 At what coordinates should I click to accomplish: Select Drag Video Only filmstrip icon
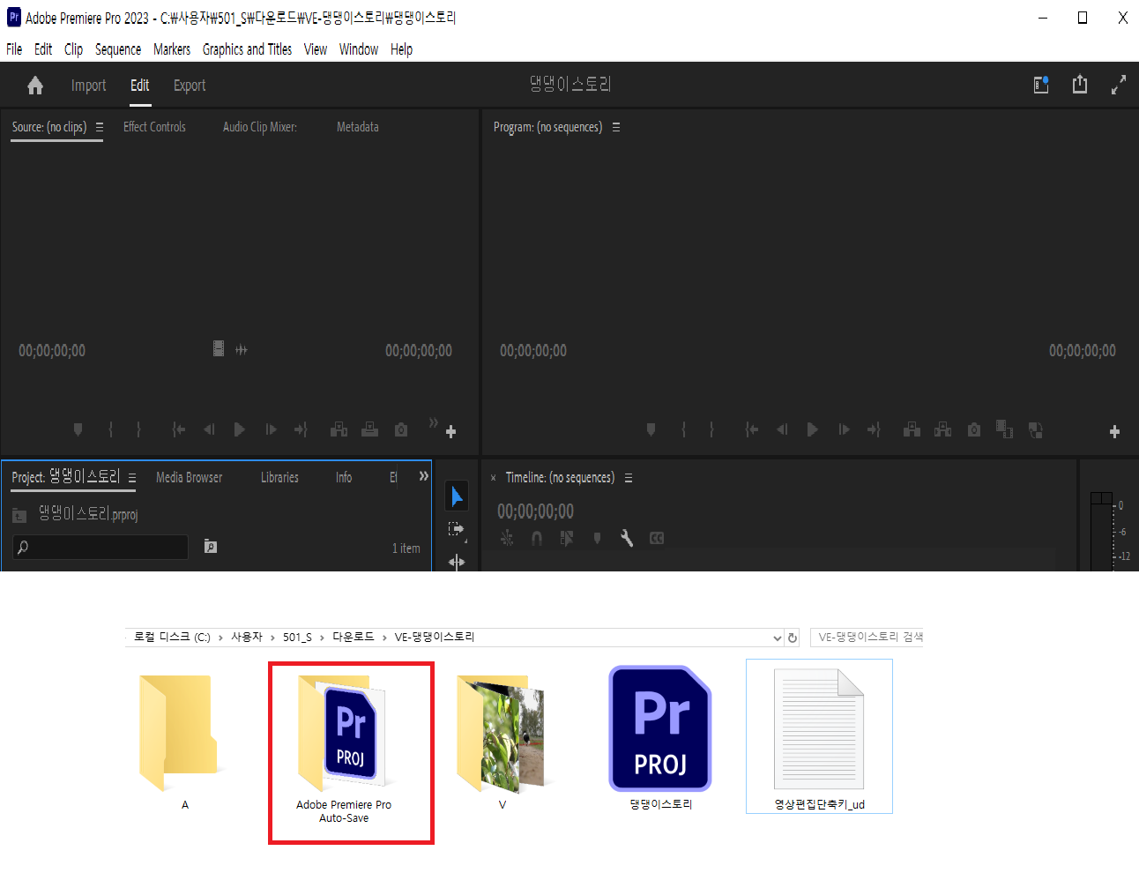pyautogui.click(x=219, y=348)
